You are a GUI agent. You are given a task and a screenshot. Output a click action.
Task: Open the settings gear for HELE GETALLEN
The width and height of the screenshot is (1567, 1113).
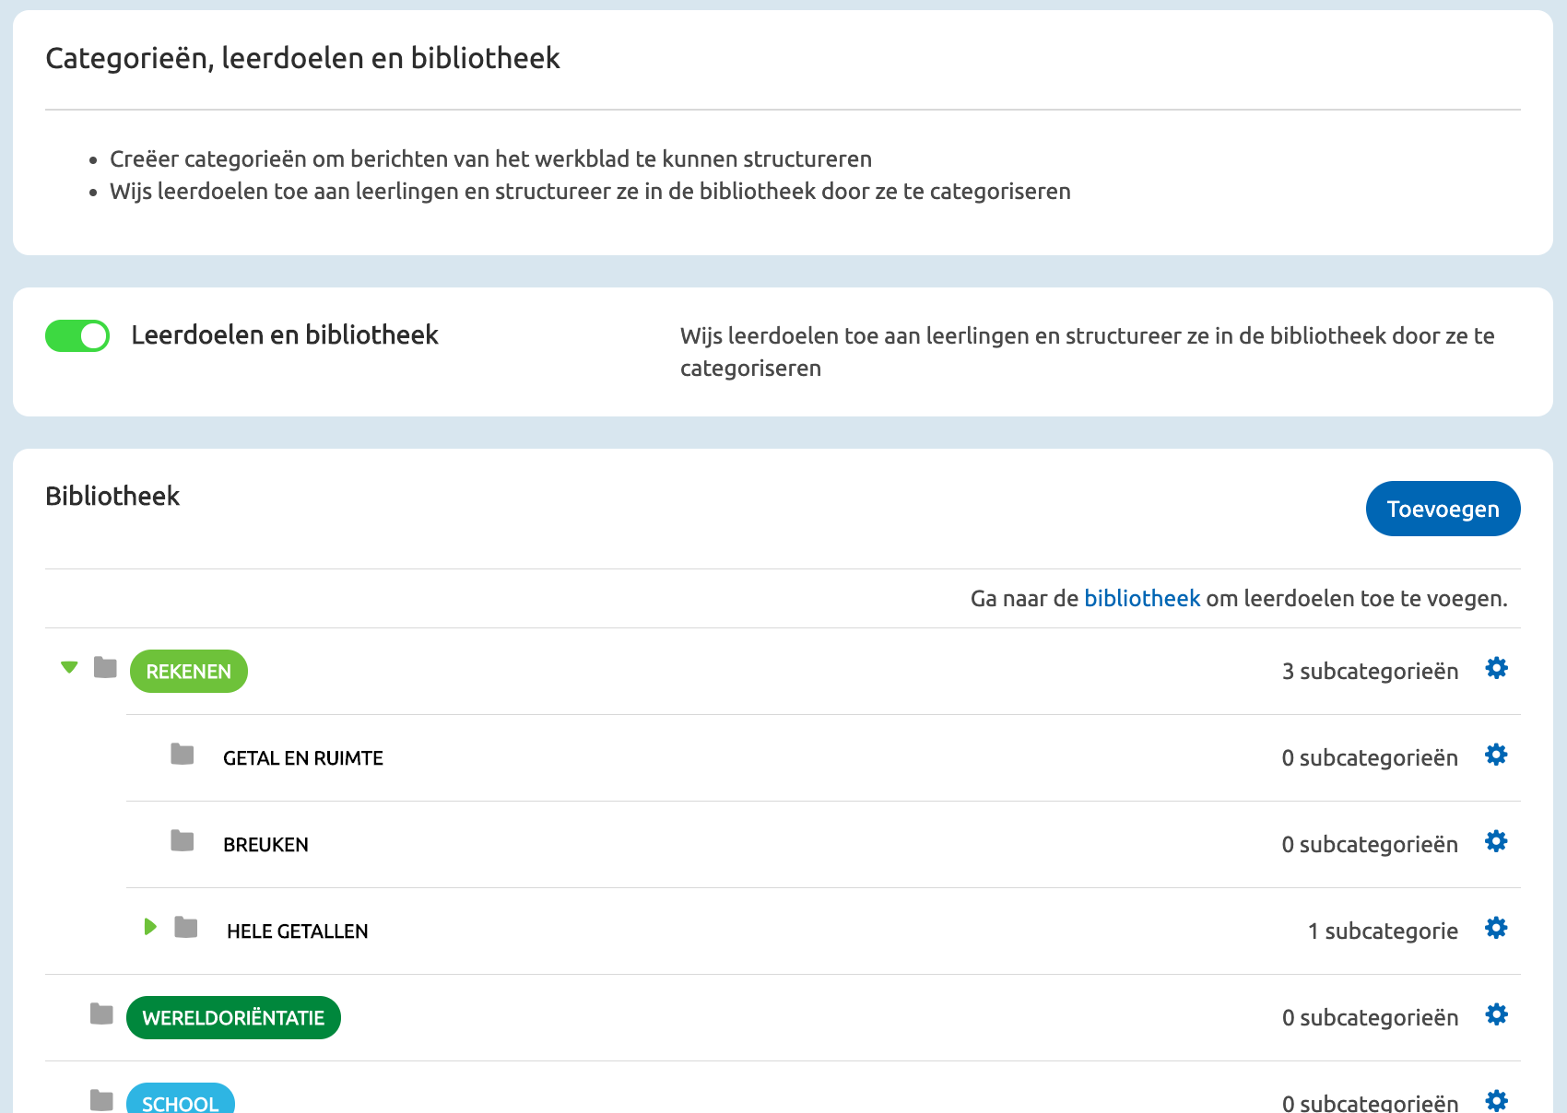(x=1496, y=928)
